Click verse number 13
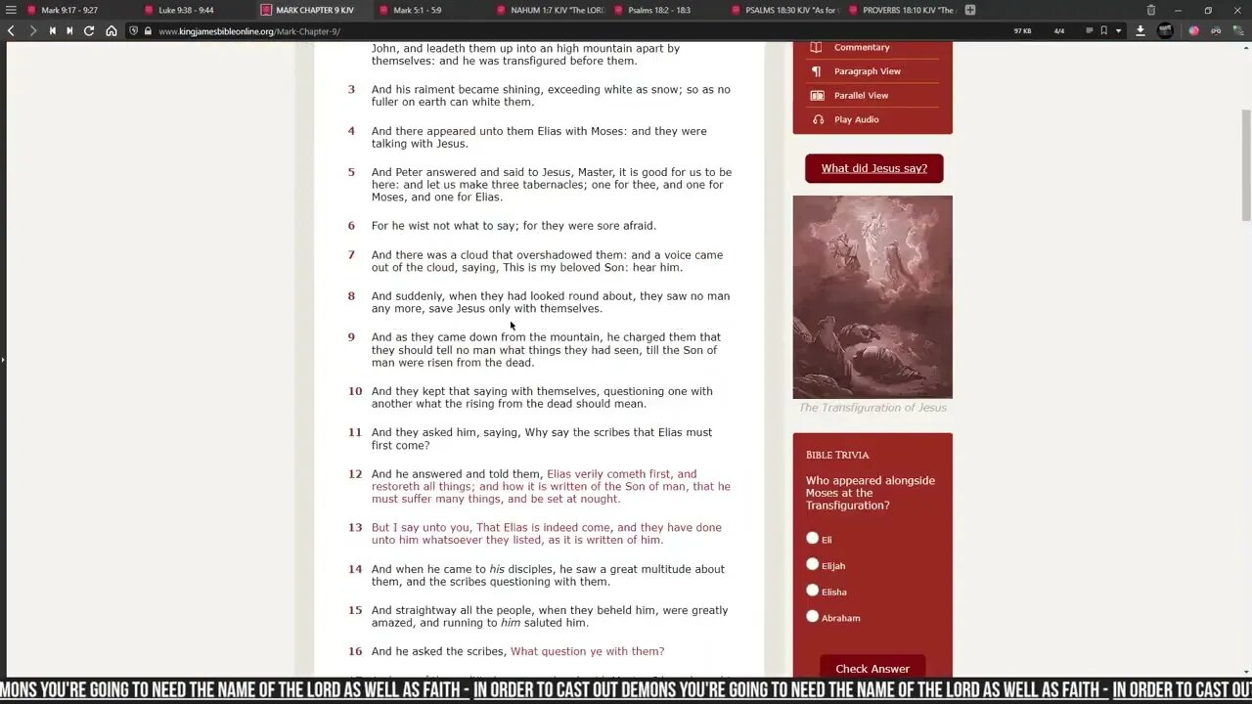1252x704 pixels. tap(355, 527)
